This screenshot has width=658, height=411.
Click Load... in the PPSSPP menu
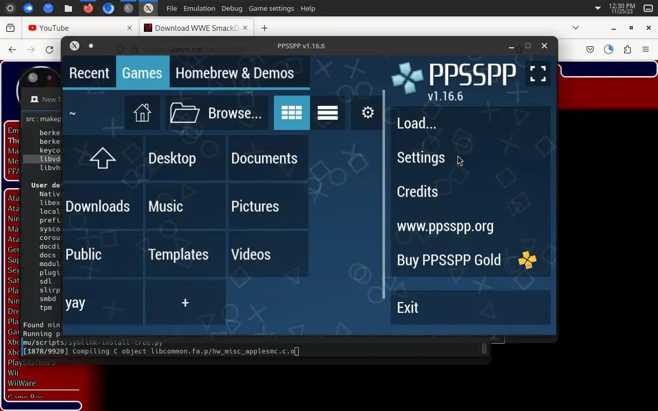coord(470,123)
